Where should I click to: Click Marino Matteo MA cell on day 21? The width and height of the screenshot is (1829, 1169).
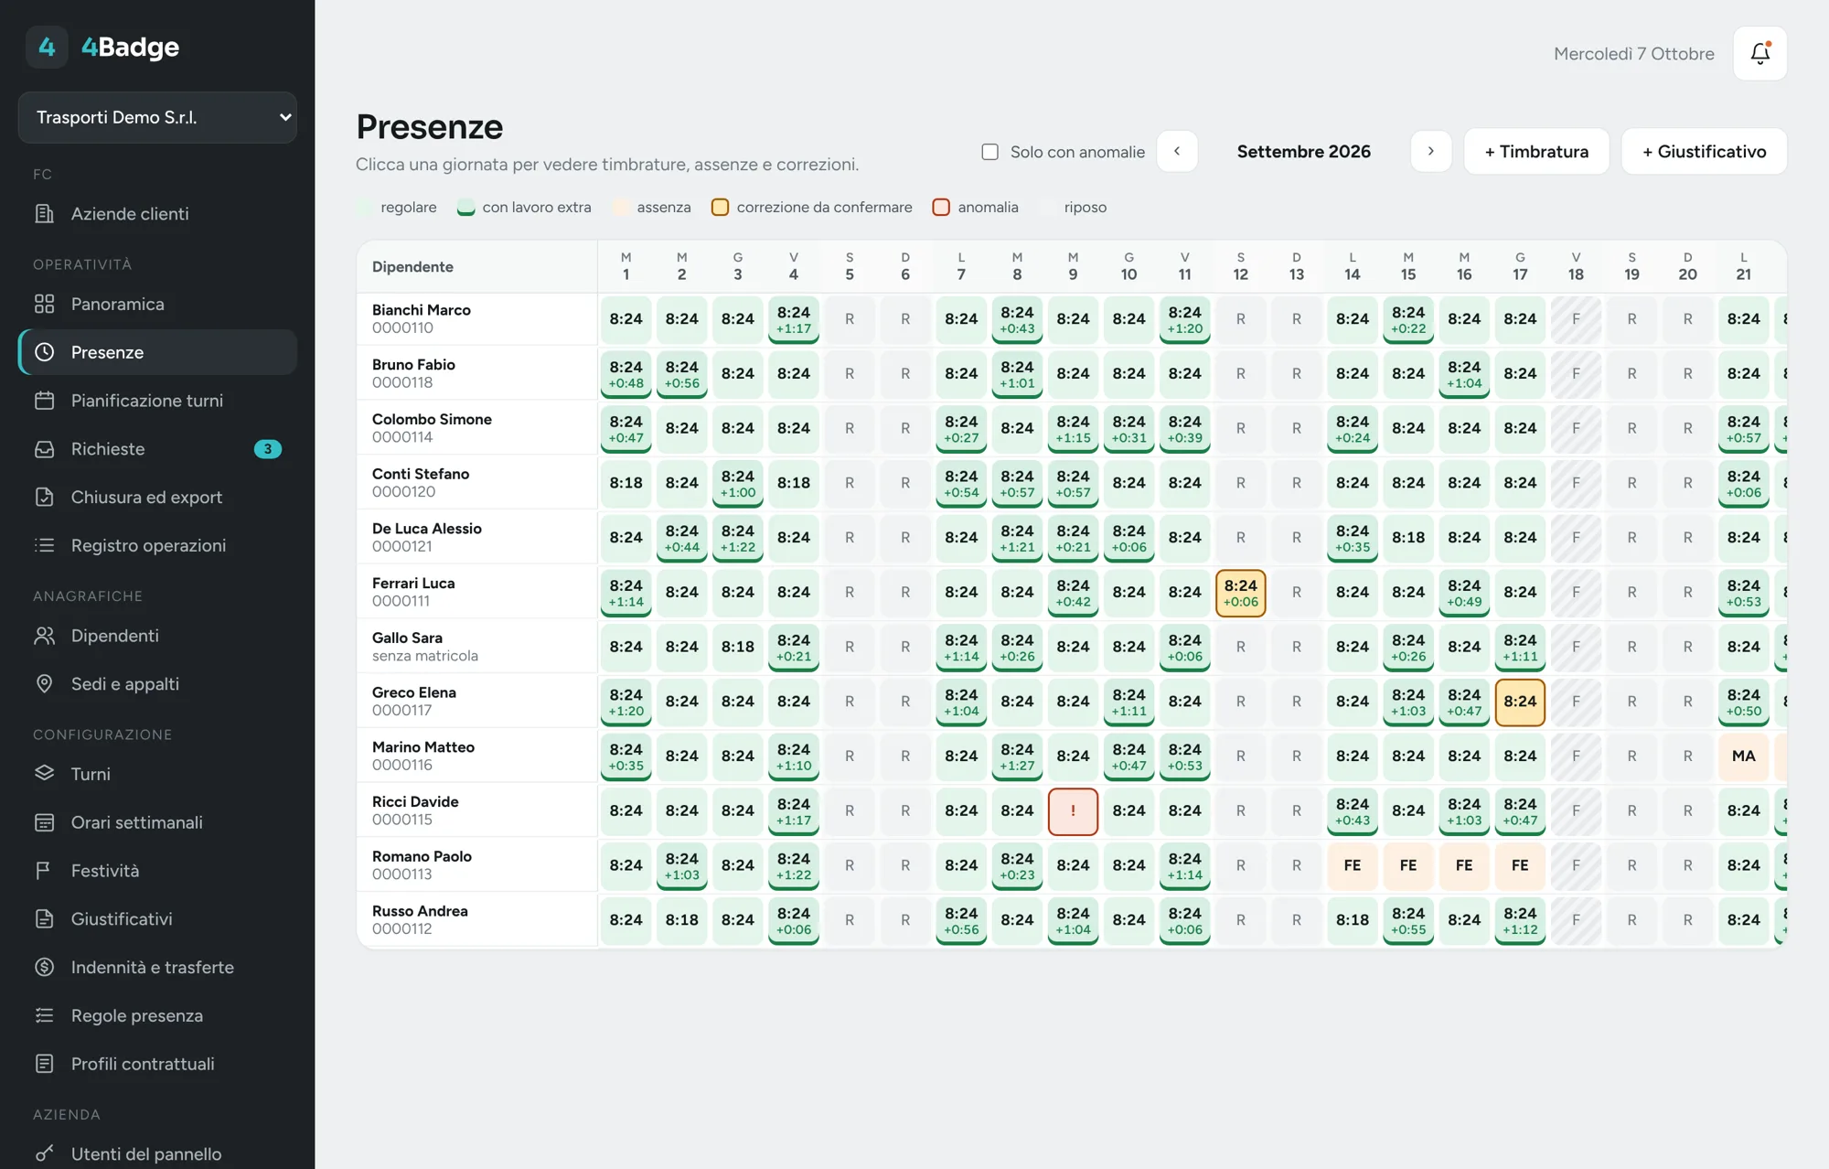[x=1743, y=756]
